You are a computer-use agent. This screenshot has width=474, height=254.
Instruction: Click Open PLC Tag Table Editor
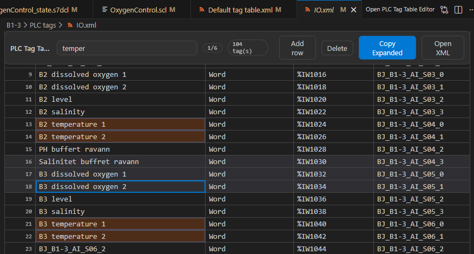pyautogui.click(x=400, y=10)
